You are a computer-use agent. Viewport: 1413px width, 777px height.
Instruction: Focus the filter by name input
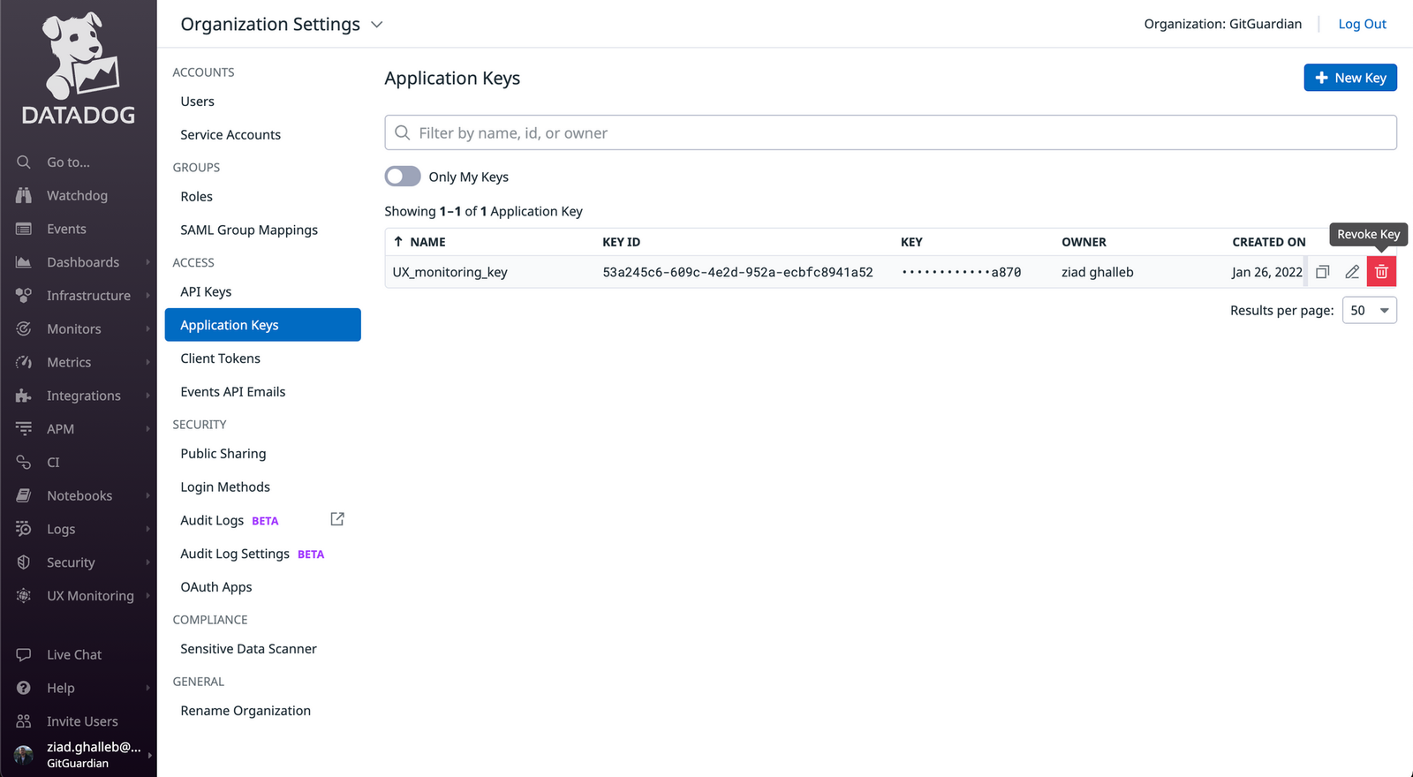(890, 132)
